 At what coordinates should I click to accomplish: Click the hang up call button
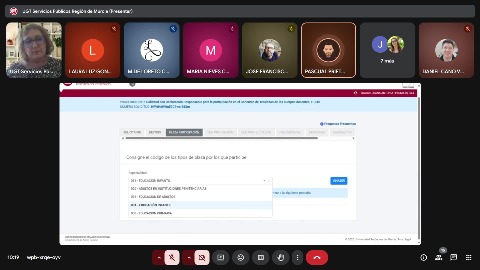click(317, 257)
